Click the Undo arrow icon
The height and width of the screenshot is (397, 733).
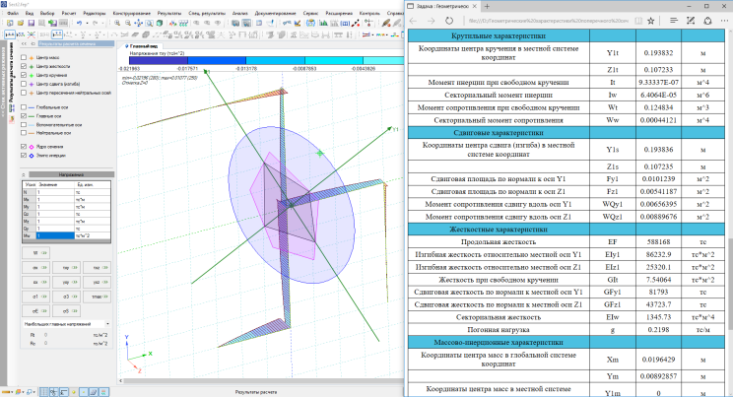pos(79,22)
